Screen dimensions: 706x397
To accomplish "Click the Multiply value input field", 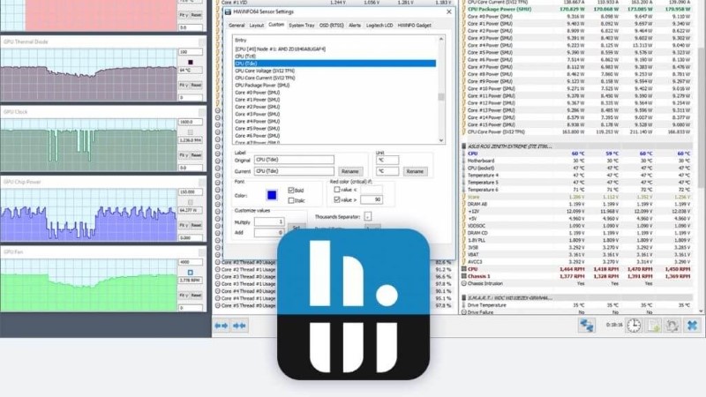I will pyautogui.click(x=269, y=222).
